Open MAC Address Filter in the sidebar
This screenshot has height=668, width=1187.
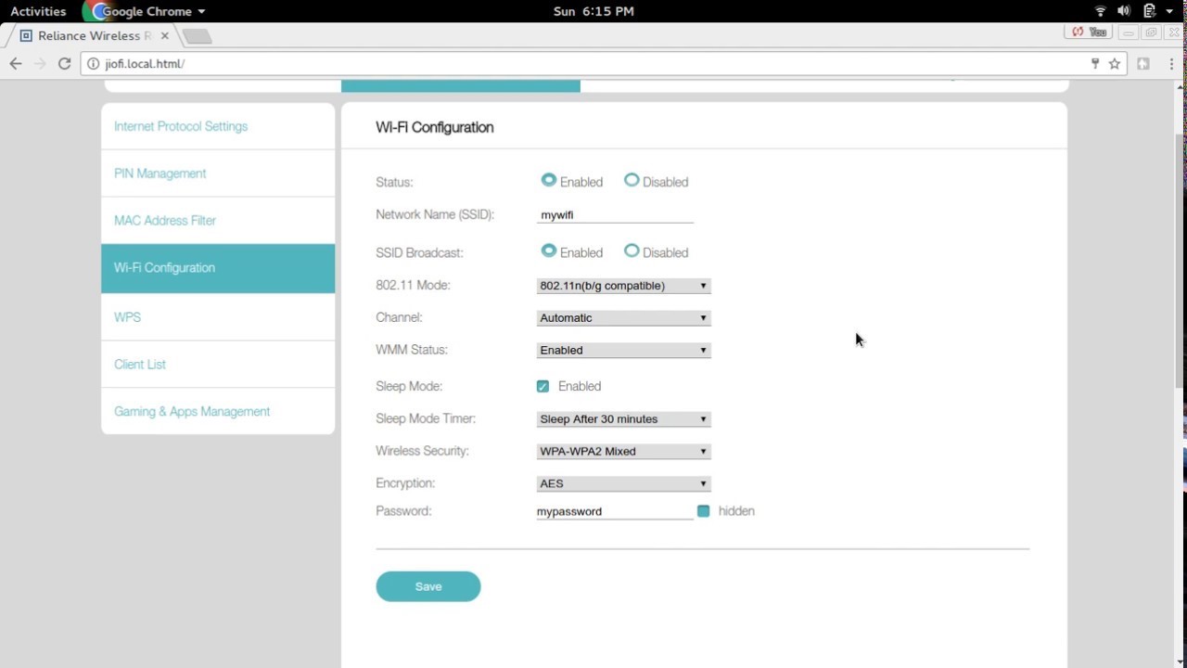coord(165,221)
